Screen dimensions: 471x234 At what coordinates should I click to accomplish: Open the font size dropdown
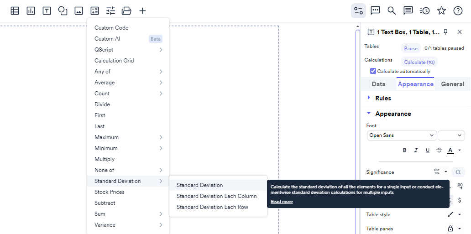click(451, 135)
